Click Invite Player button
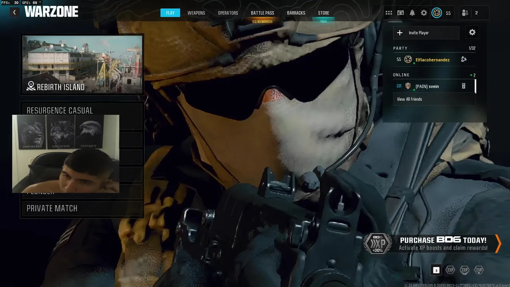This screenshot has width=510, height=287. [x=426, y=33]
